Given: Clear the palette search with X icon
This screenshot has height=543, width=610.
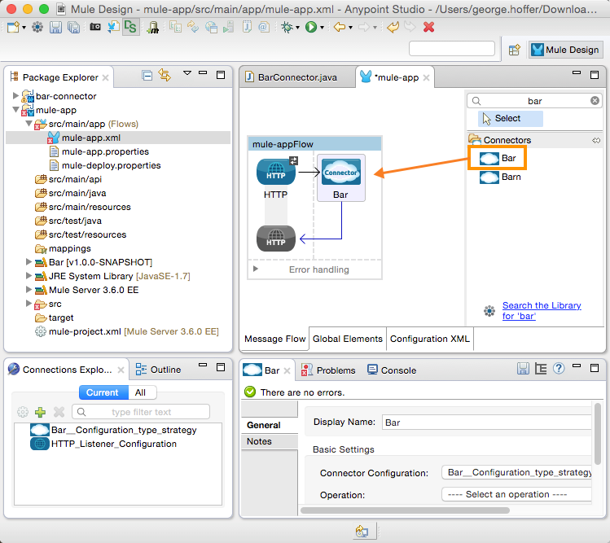Looking at the screenshot, I should coord(595,101).
